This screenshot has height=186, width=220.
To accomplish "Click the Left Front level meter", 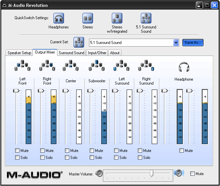I will 28,117.
